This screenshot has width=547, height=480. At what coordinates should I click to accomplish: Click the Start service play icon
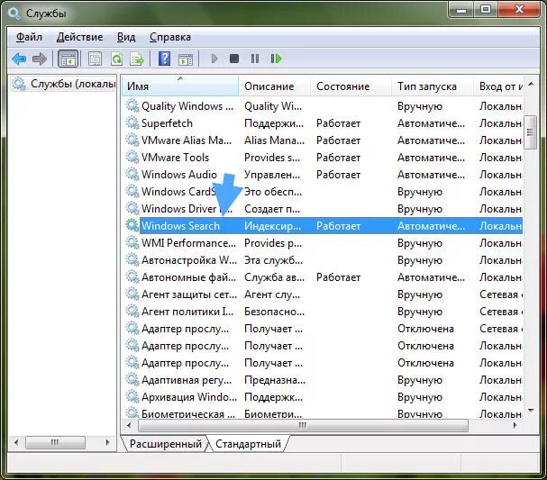214,59
